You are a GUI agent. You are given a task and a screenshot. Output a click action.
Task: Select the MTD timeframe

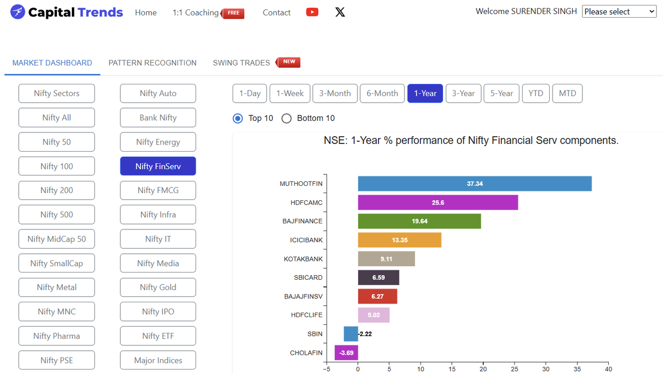(567, 93)
